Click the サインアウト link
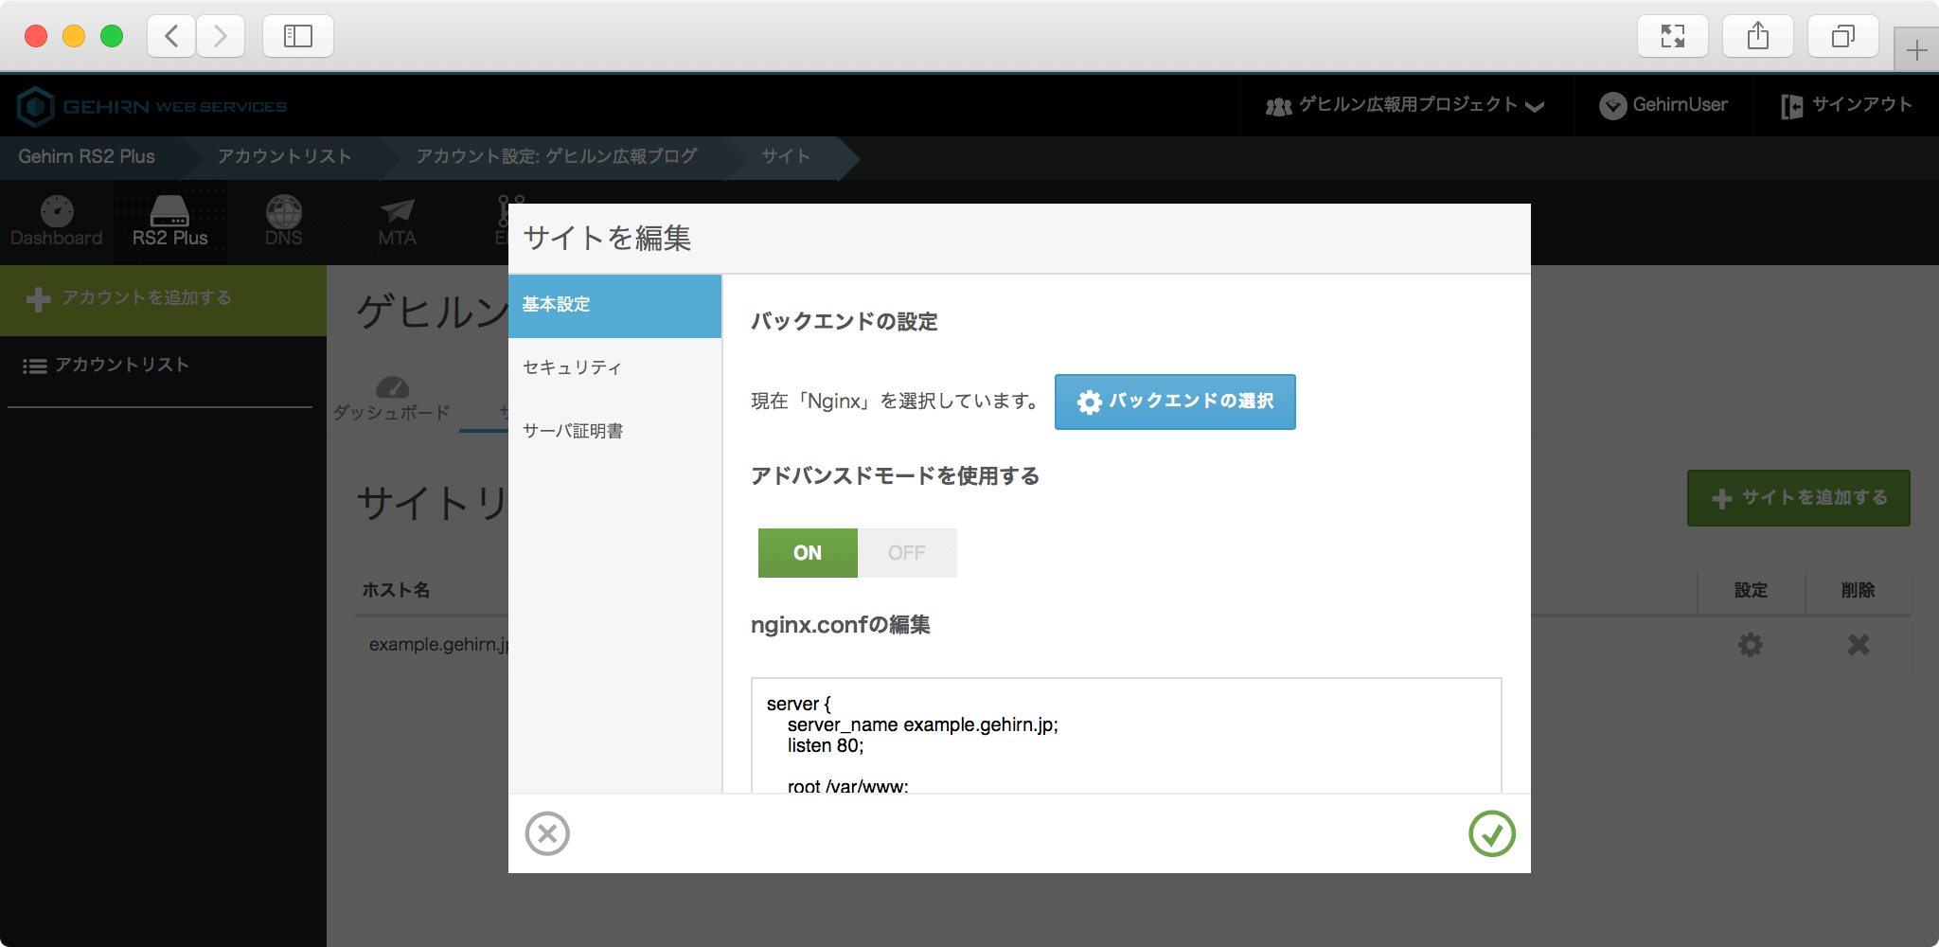The image size is (1939, 947). (x=1846, y=105)
